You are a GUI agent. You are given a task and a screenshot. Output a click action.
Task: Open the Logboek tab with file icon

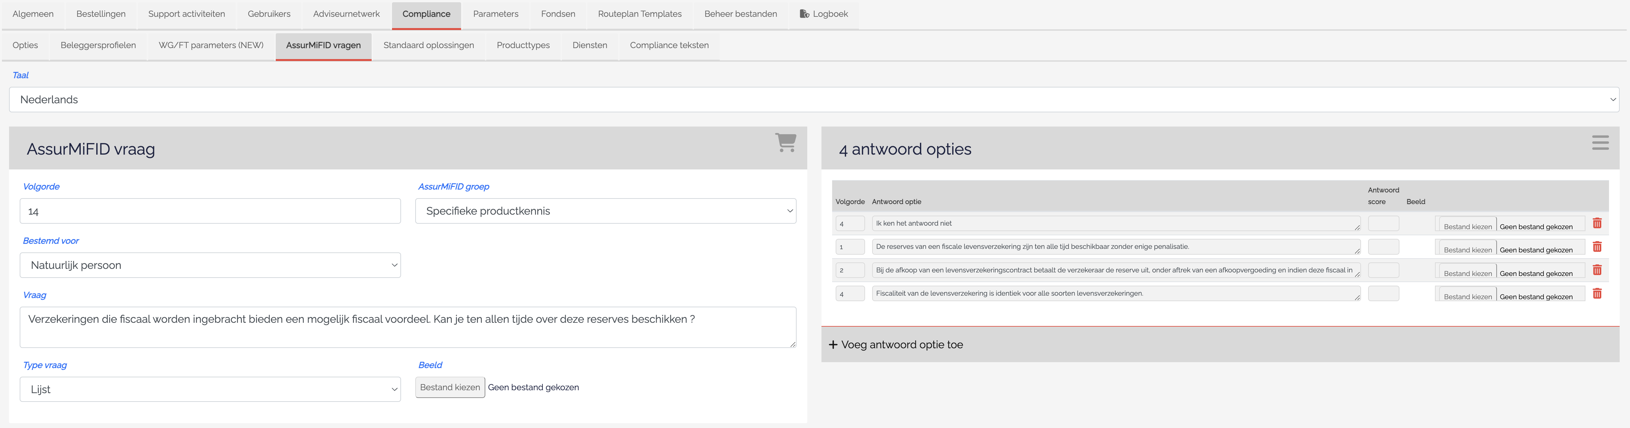[x=823, y=14]
